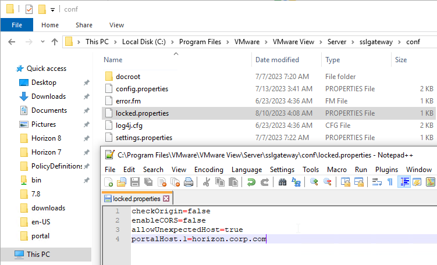The width and height of the screenshot is (437, 265).
Task: Save the file with the floppy icon
Action: pos(135,182)
